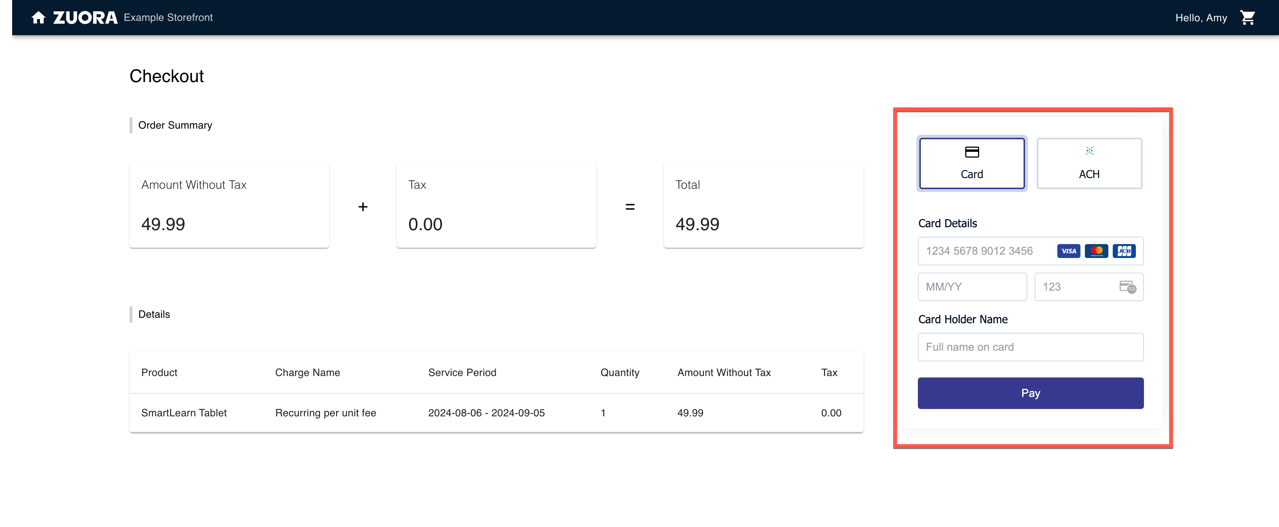Click the home icon in the navigation bar

38,17
